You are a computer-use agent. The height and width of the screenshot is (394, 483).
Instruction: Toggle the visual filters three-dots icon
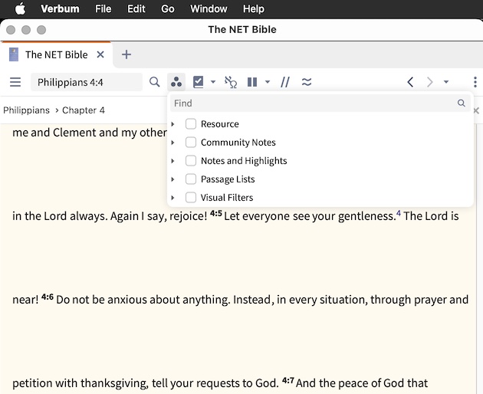click(x=176, y=82)
